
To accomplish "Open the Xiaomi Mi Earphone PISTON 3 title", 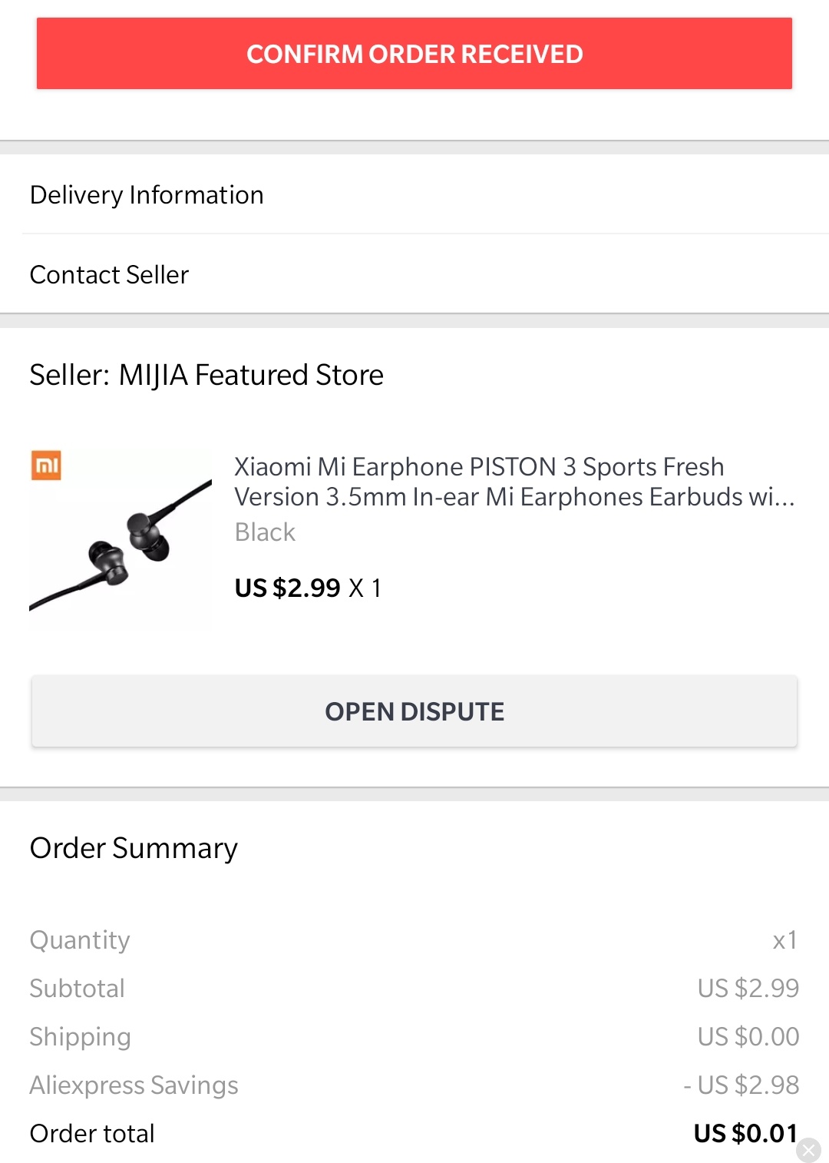I will 514,482.
